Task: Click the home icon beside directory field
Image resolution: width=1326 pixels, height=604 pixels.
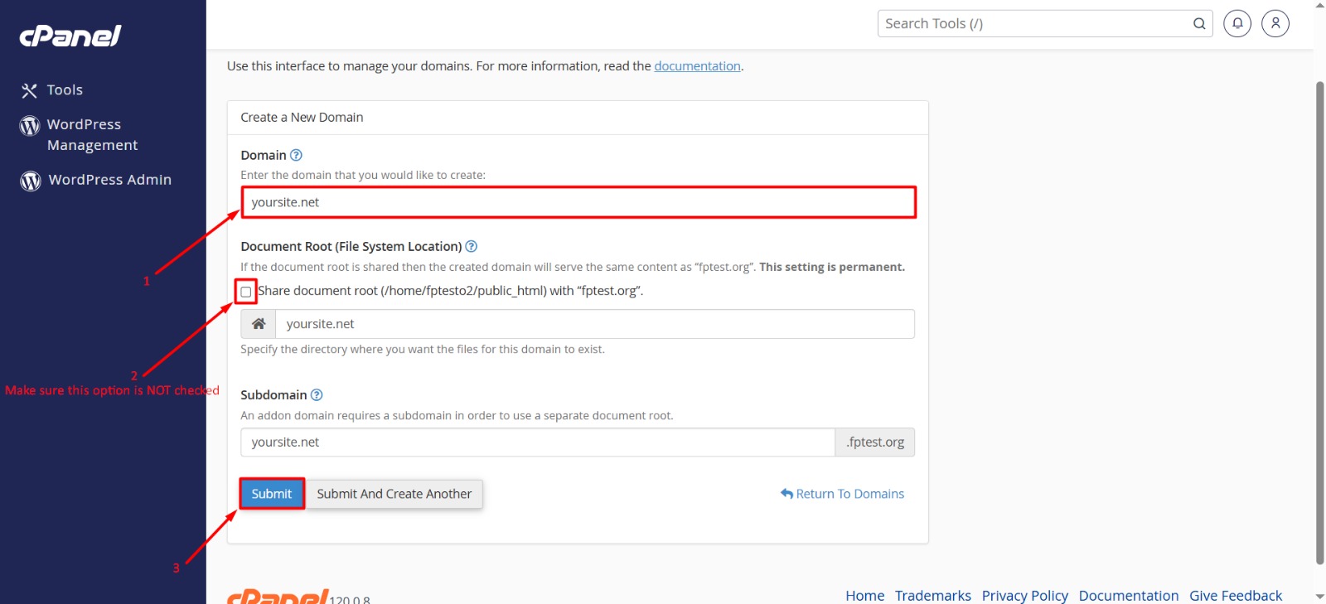Action: click(259, 324)
